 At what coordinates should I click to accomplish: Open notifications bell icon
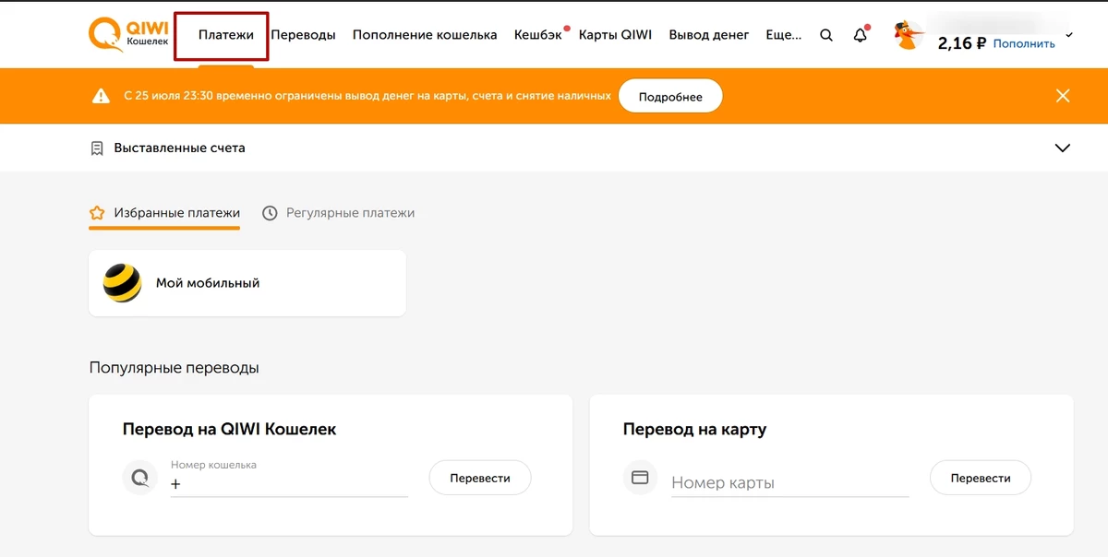pos(861,35)
